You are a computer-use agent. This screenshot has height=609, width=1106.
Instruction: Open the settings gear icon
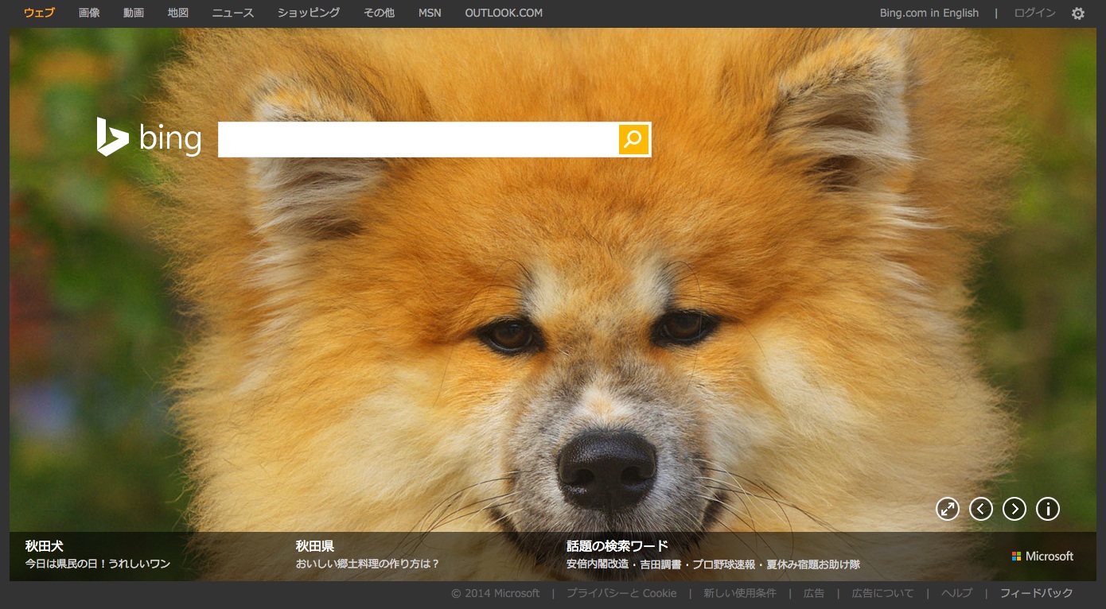[1078, 14]
